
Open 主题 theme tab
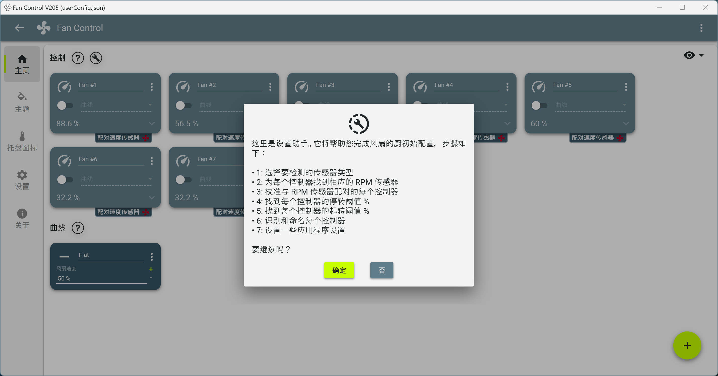click(22, 103)
